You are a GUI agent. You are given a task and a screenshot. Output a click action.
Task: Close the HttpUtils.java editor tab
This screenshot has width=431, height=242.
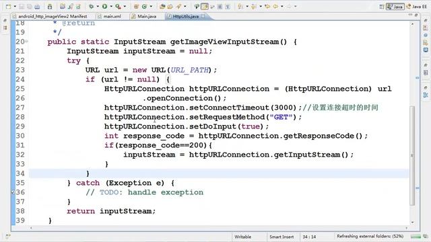(203, 16)
